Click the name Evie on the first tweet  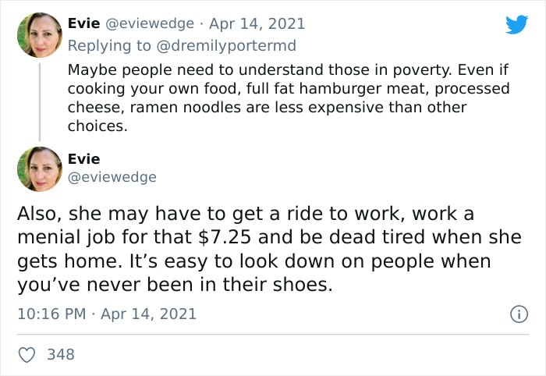click(x=84, y=23)
